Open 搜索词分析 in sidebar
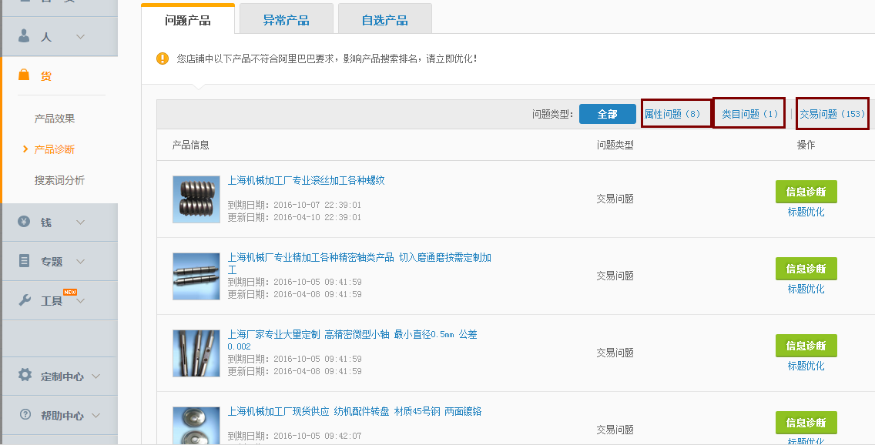The height and width of the screenshot is (445, 875). coord(59,180)
